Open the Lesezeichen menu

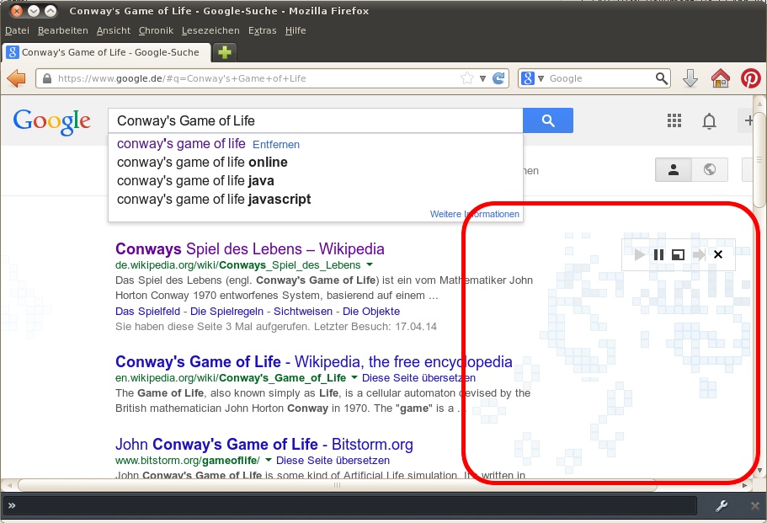(210, 30)
